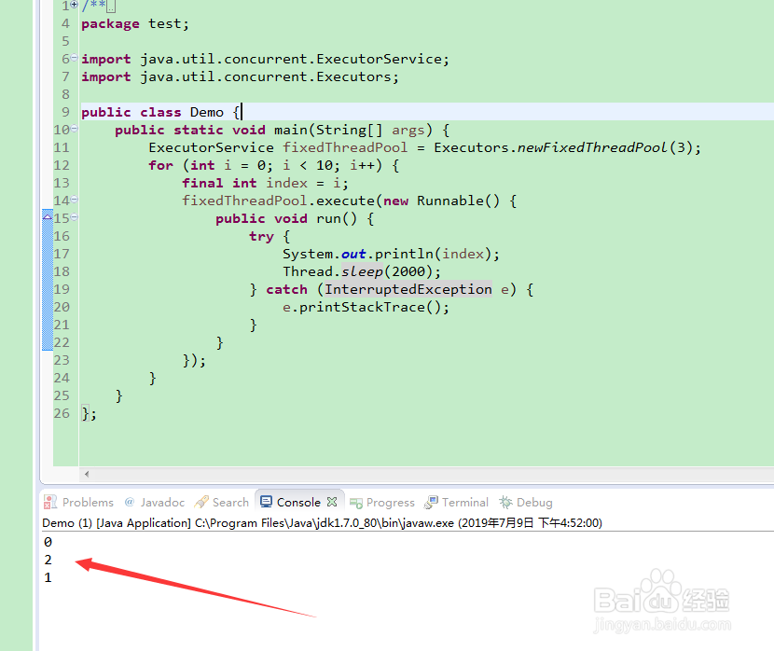
Task: Click the Console monitor icon
Action: tap(266, 502)
